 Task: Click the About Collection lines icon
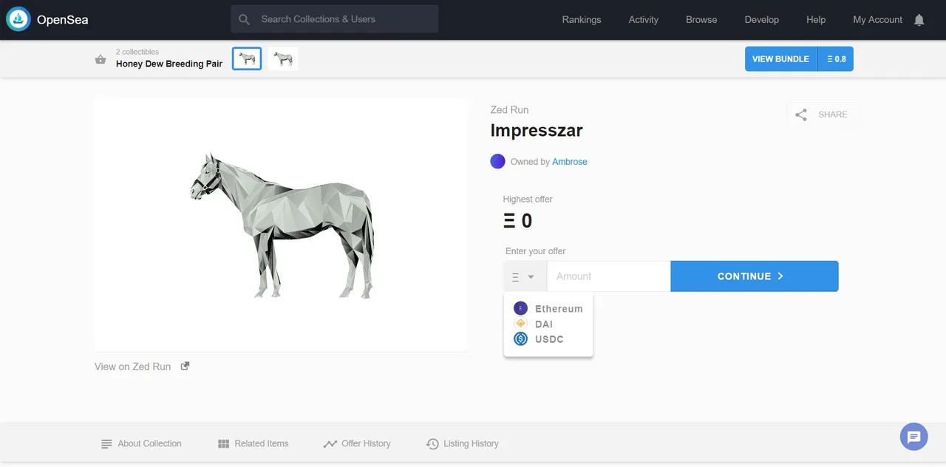(x=106, y=444)
